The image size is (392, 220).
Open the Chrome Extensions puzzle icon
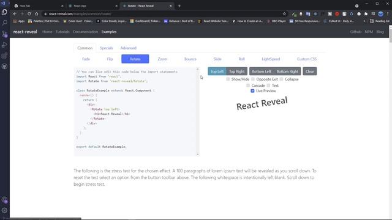pos(366,13)
